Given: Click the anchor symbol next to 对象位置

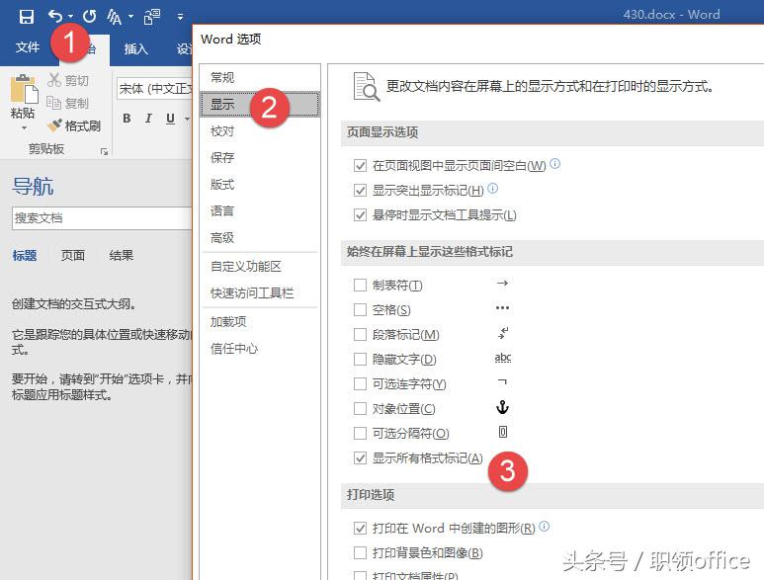Looking at the screenshot, I should (x=502, y=407).
